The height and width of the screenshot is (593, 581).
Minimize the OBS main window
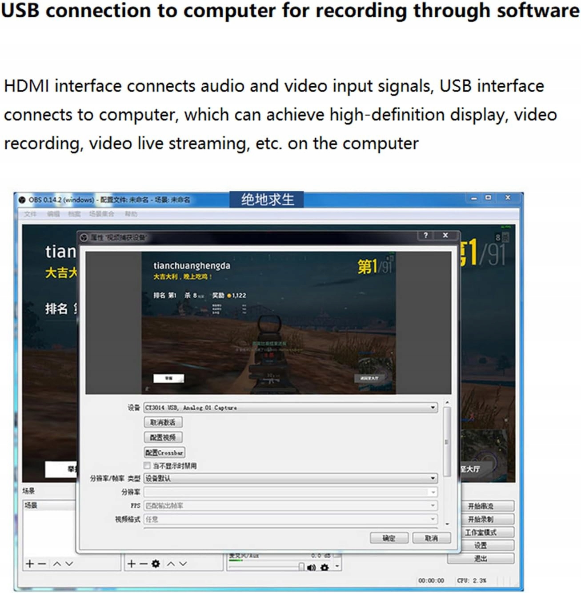[x=474, y=198]
